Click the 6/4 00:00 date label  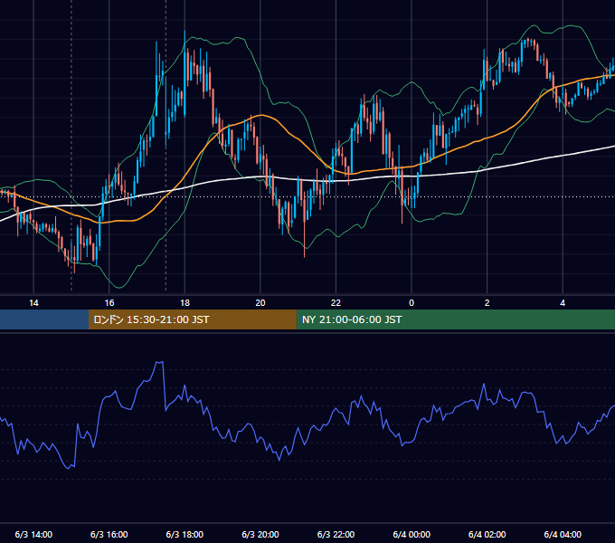point(412,534)
